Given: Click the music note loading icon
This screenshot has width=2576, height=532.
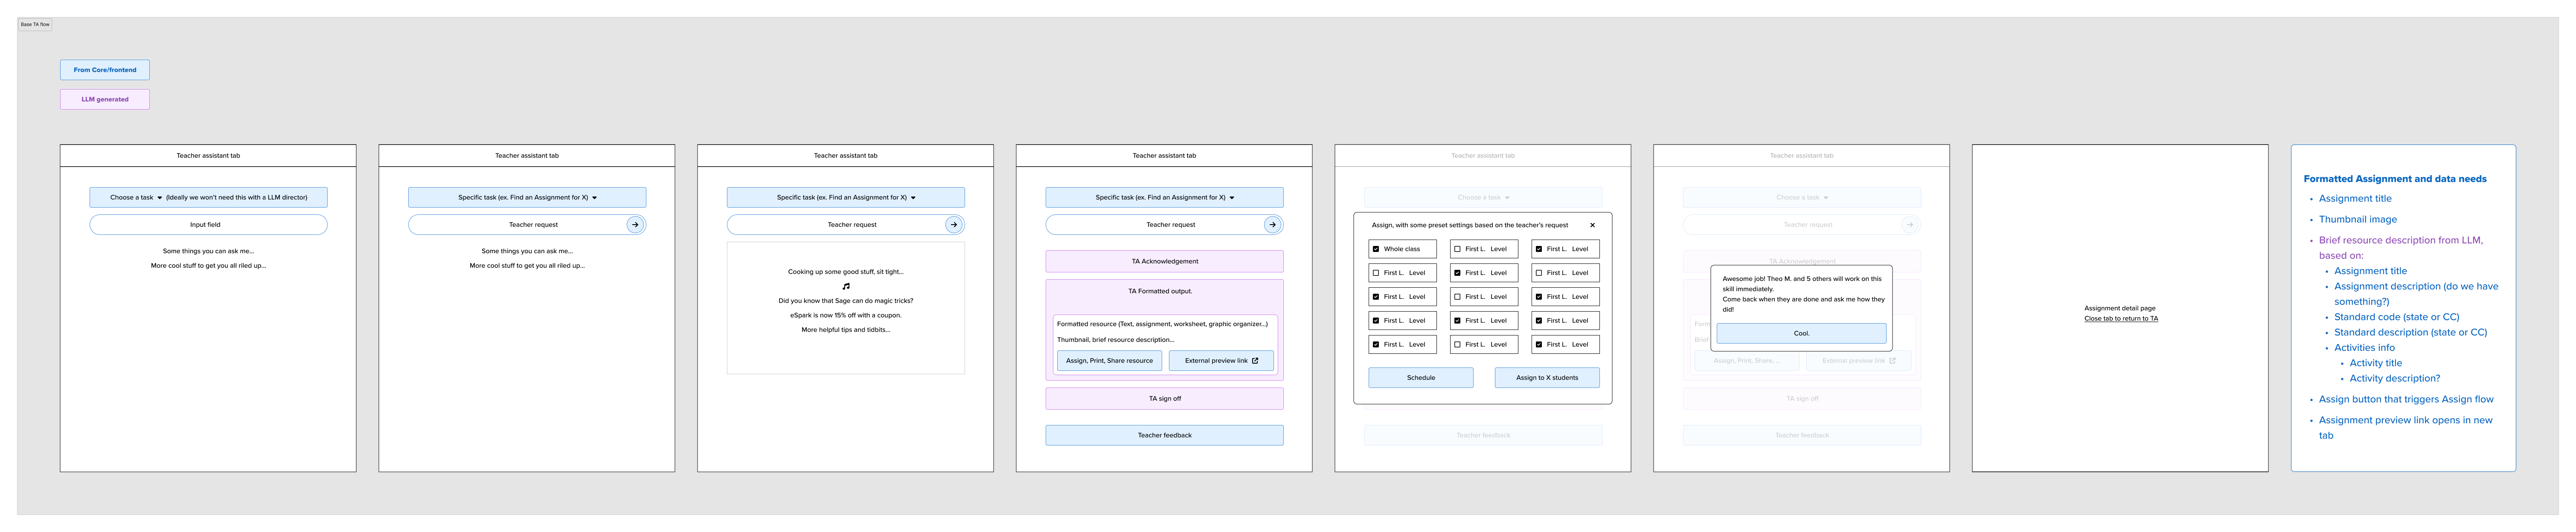Looking at the screenshot, I should coord(846,286).
